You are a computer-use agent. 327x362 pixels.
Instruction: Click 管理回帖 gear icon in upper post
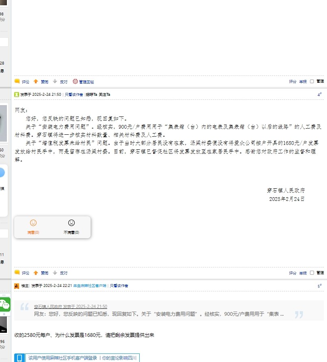pyautogui.click(x=75, y=82)
